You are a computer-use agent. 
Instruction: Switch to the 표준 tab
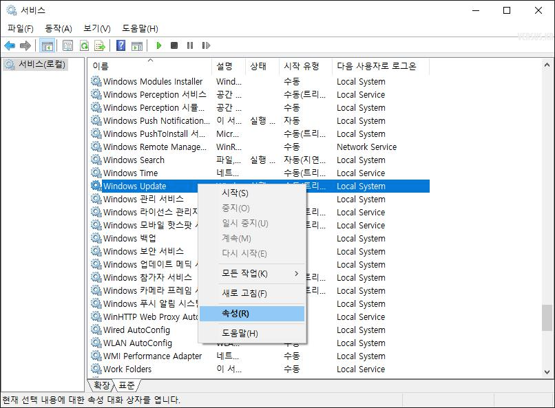127,385
